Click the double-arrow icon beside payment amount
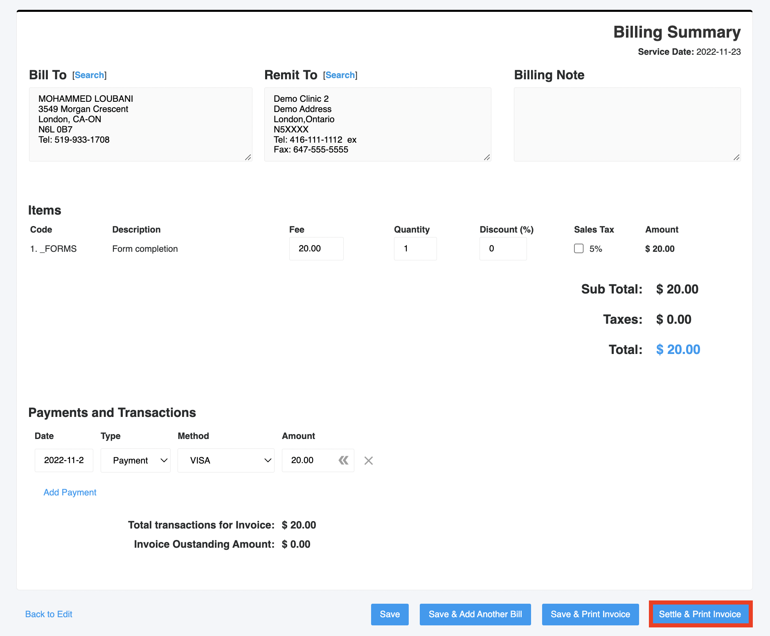Viewport: 770px width, 636px height. [x=344, y=460]
